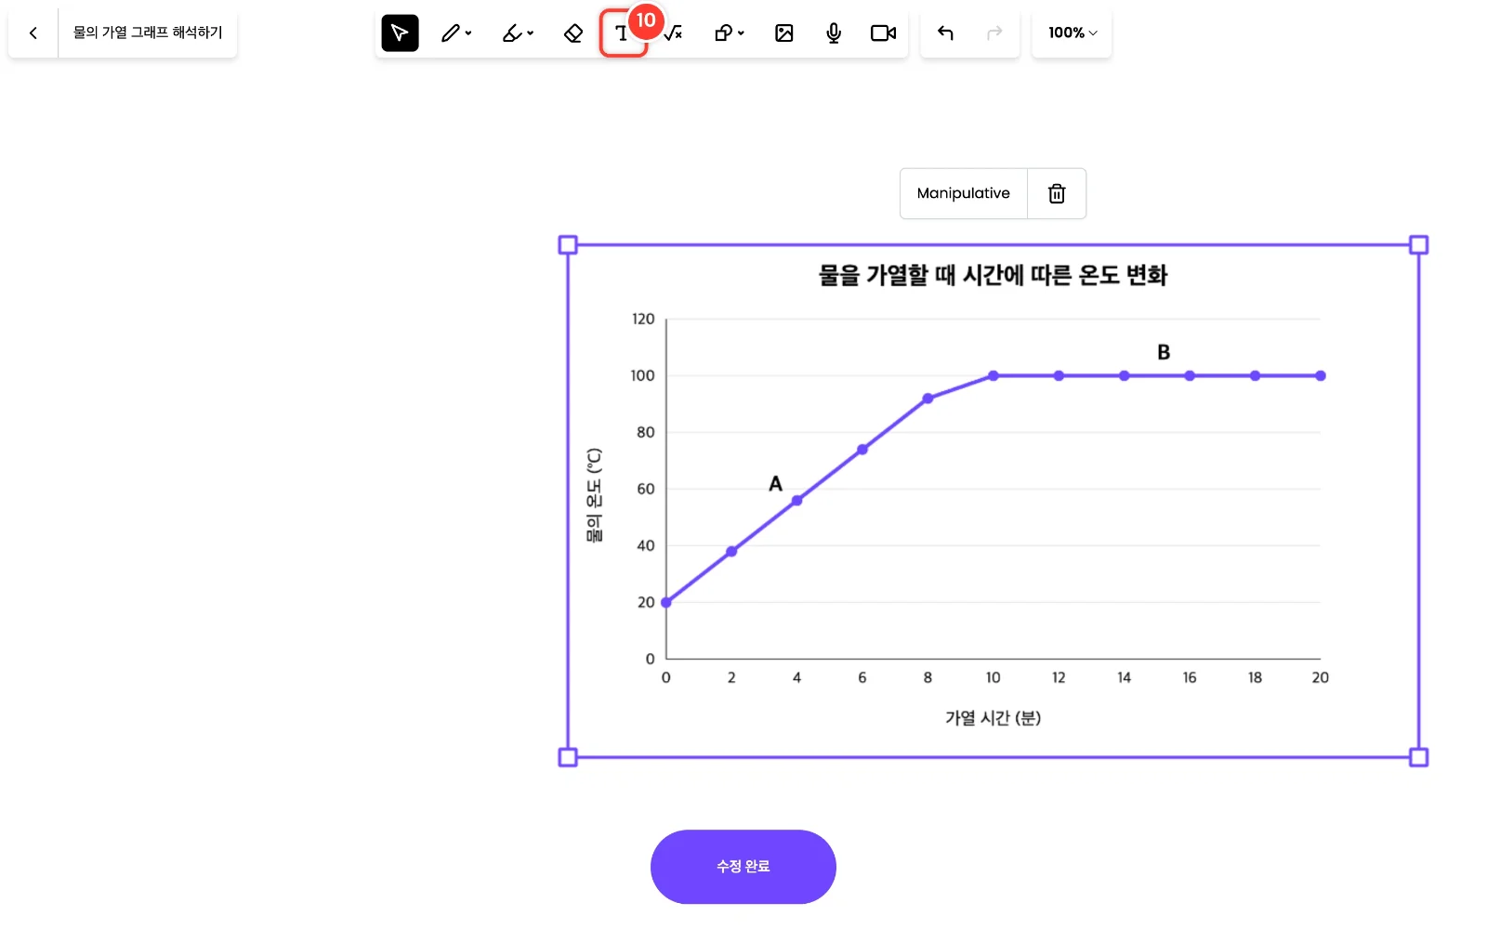Open the math formula tool

point(674,33)
